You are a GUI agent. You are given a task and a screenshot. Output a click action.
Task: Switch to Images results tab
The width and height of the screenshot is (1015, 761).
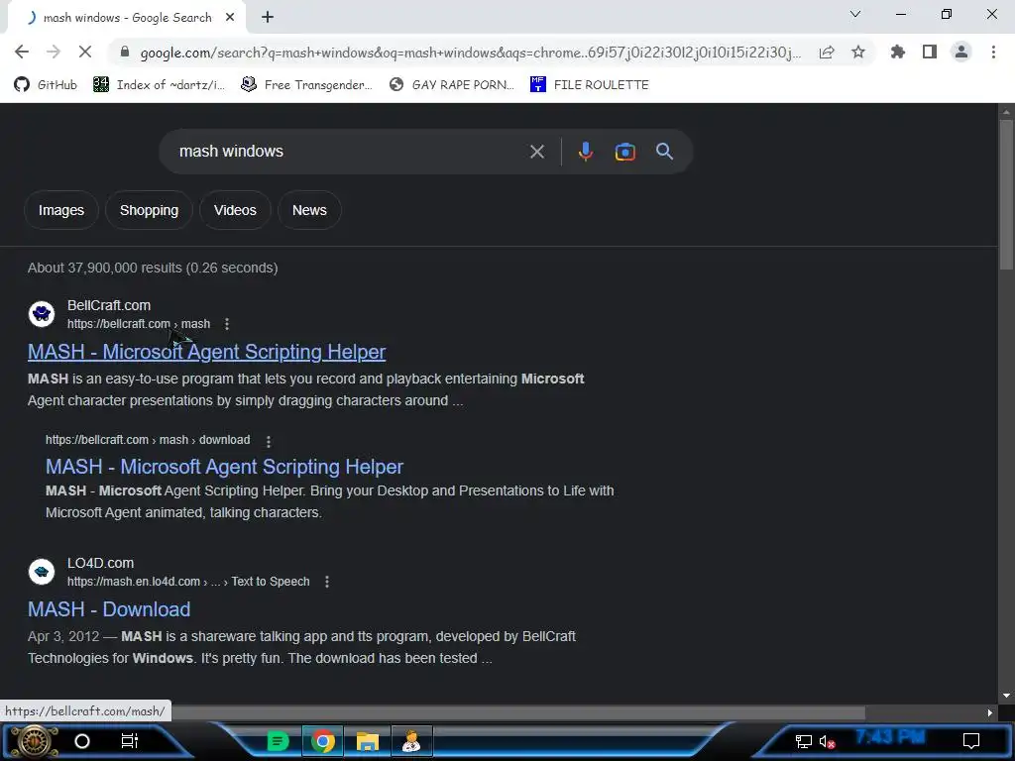coord(61,210)
